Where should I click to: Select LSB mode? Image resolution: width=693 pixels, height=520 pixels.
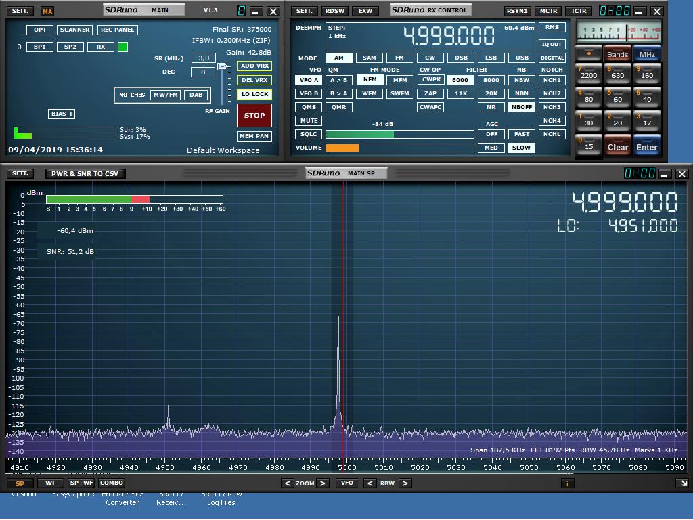[x=491, y=58]
